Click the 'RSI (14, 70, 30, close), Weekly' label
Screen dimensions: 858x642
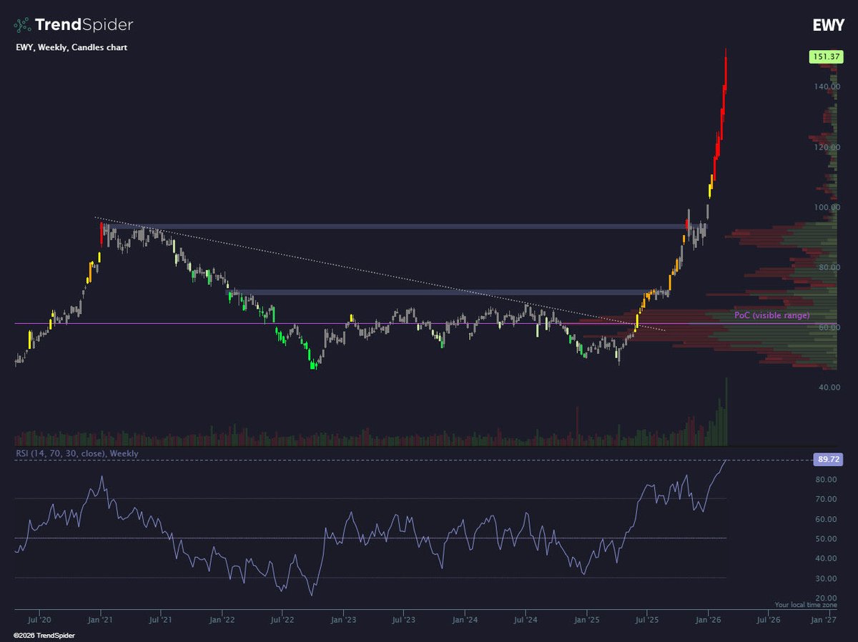[77, 454]
